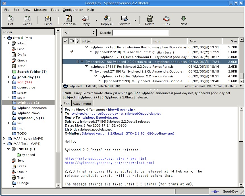Reply to the selected message
245x196 pixels.
(x=85, y=20)
